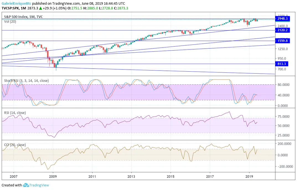Click the 1250.0 value on the price scale
Screen dimensions: 297x190
tap(283, 49)
